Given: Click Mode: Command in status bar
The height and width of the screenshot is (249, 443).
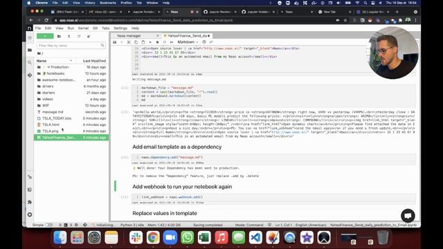Looking at the screenshot, I should pyautogui.click(x=249, y=225).
